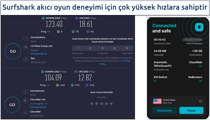The width and height of the screenshot is (210, 120).
Task: Select rating 5 'Much better' for Sky
Action: click(127, 48)
